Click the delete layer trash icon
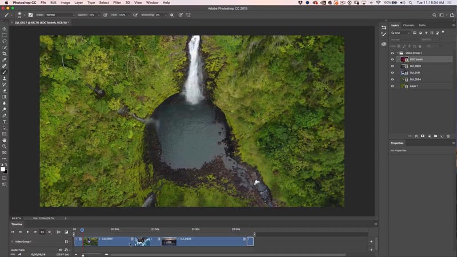This screenshot has width=457, height=257. click(x=448, y=136)
